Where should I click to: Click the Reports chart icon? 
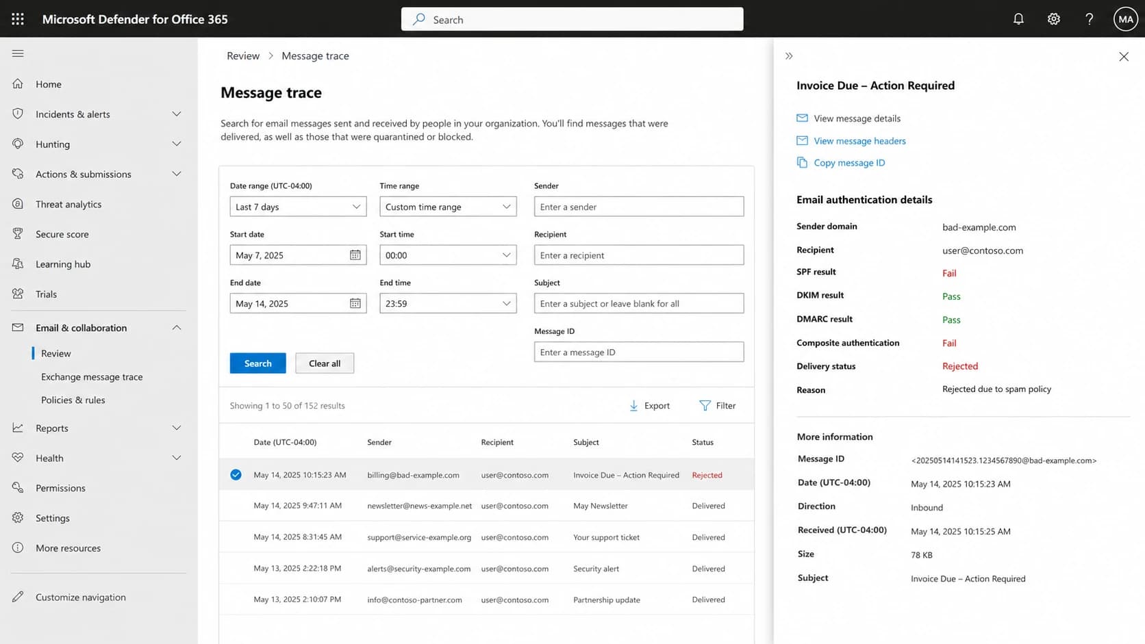pyautogui.click(x=18, y=428)
